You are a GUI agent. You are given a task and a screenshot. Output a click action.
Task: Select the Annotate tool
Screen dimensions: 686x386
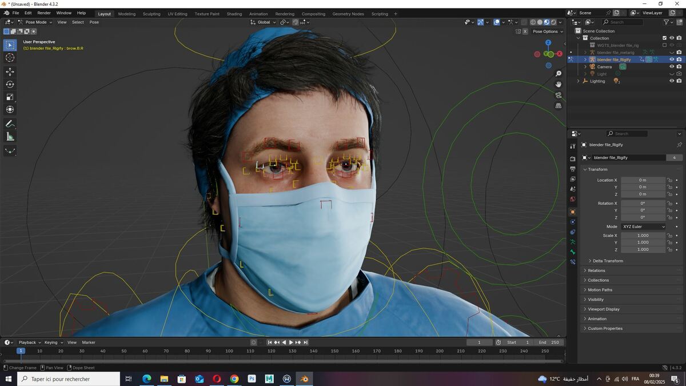pyautogui.click(x=10, y=124)
